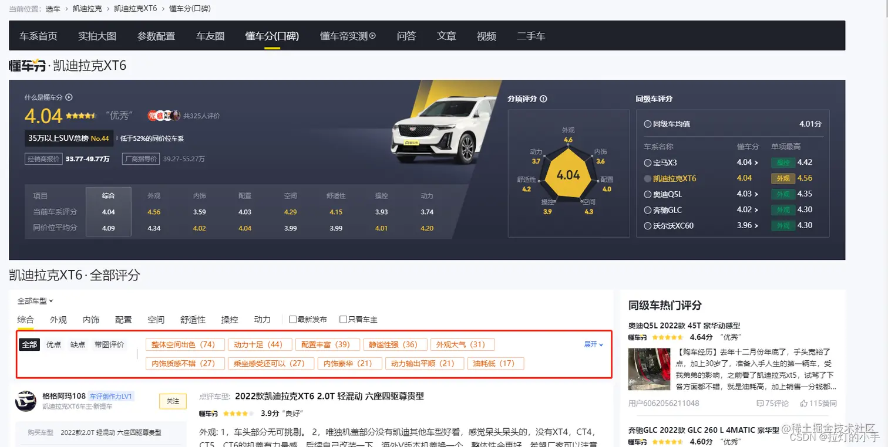Click 格格阿玛108 user avatar
The height and width of the screenshot is (447, 888).
tap(26, 401)
